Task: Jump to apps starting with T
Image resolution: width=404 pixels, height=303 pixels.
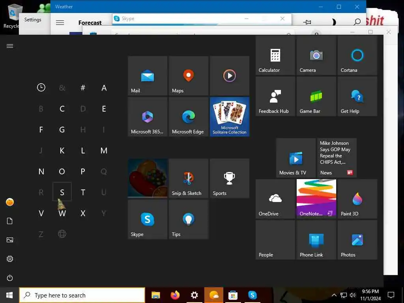Action: click(x=83, y=192)
